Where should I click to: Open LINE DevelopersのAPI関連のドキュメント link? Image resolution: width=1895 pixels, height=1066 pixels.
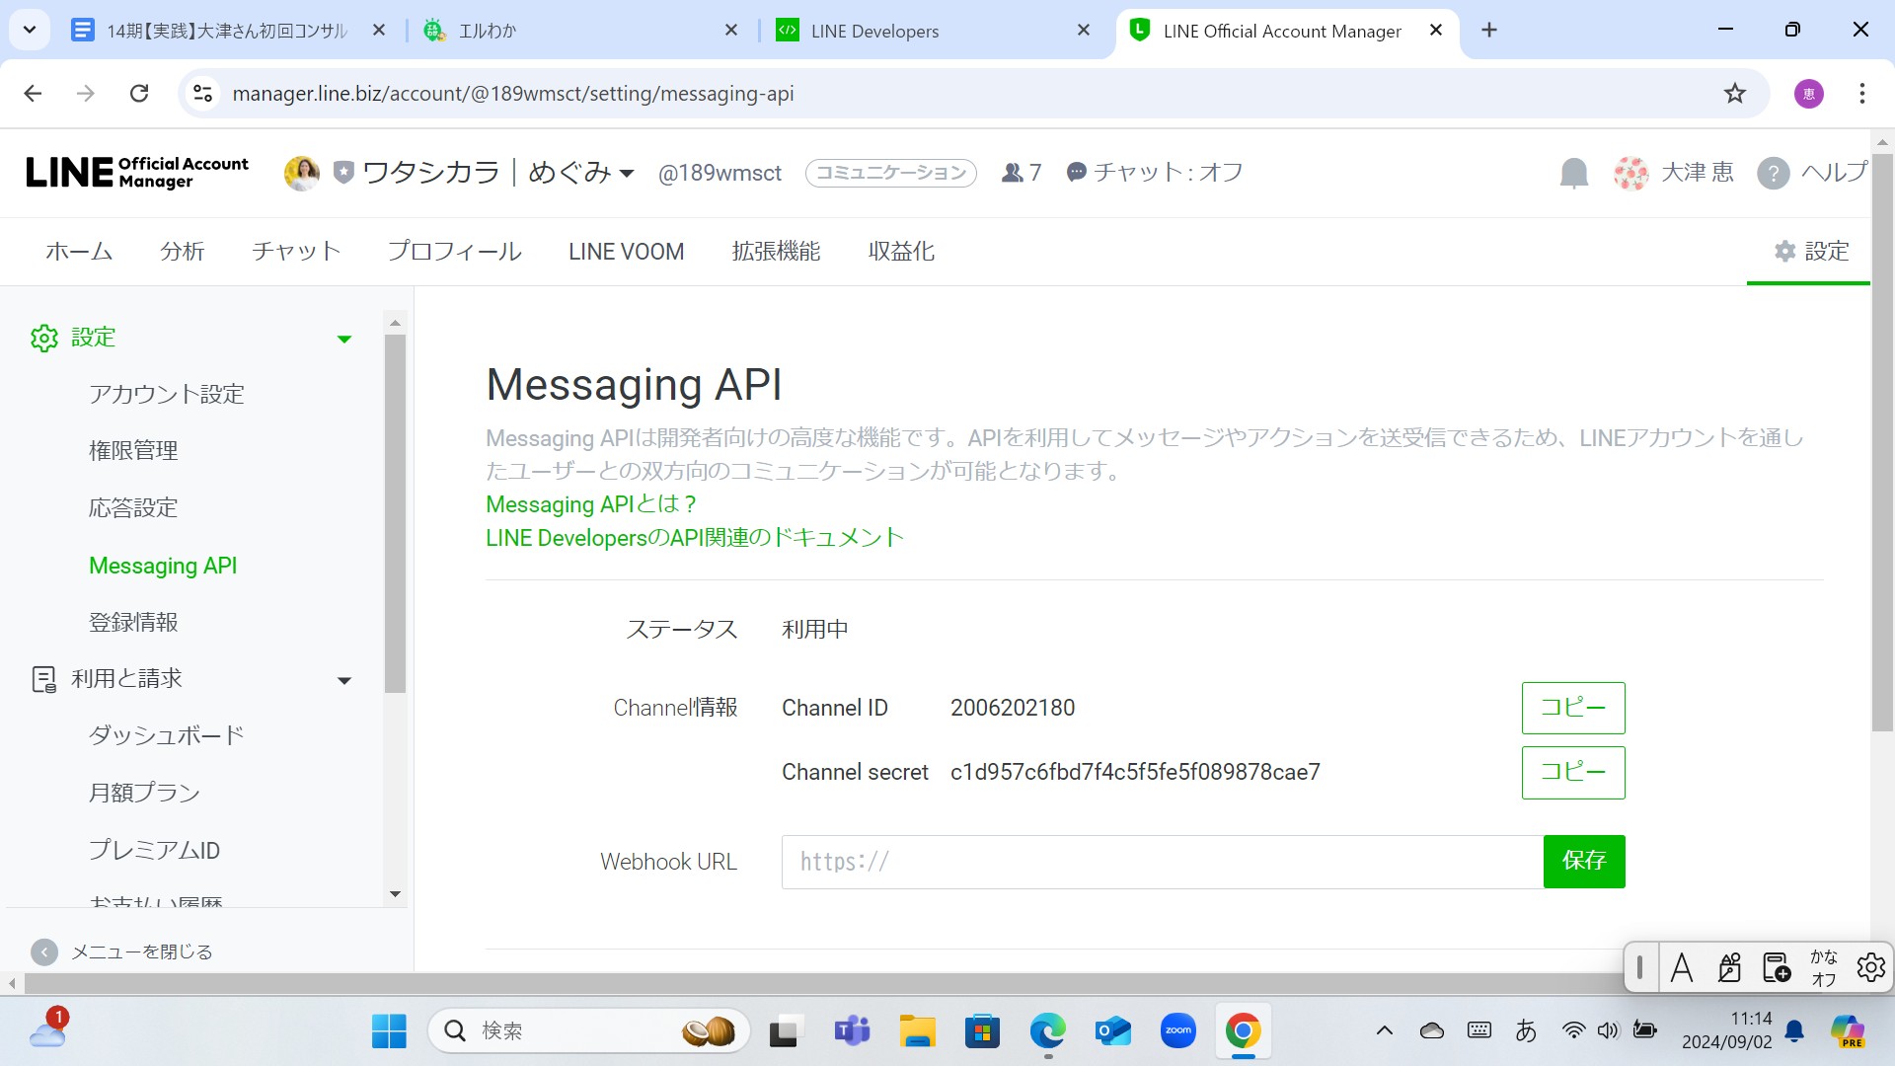tap(695, 538)
